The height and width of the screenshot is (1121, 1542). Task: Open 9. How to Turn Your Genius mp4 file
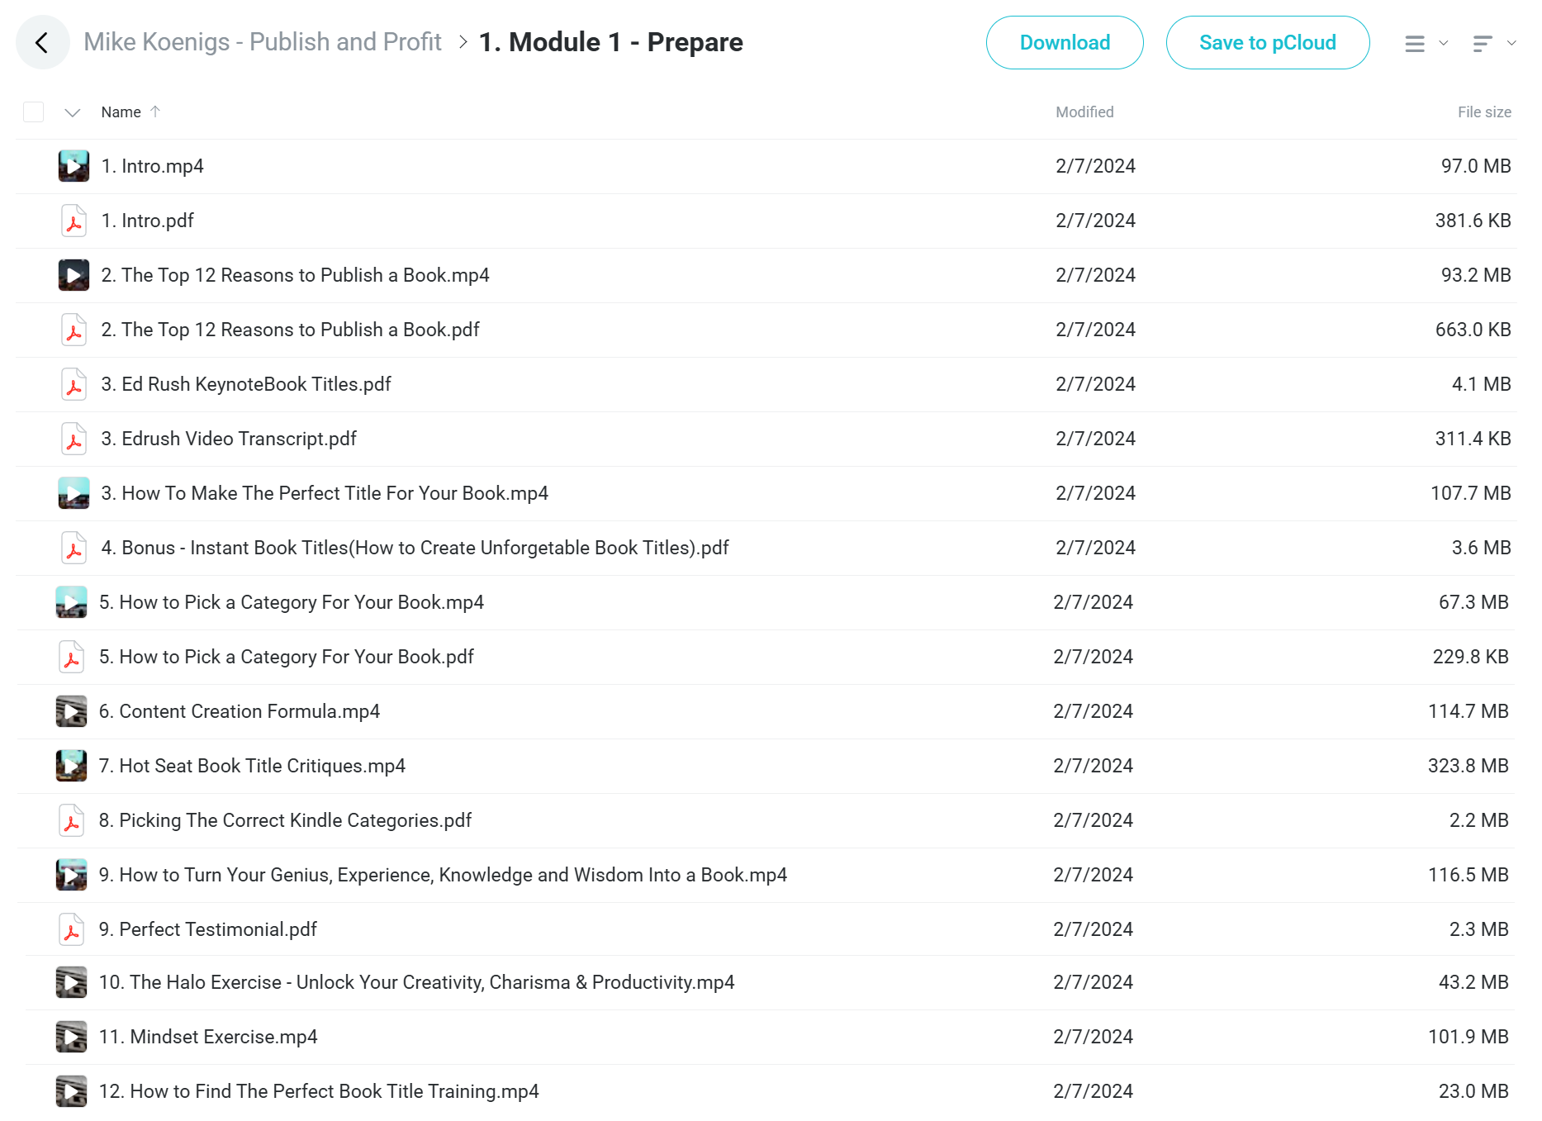tap(443, 875)
